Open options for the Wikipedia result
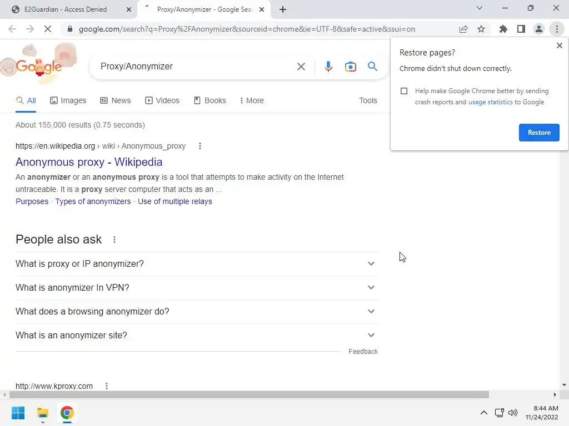 [199, 146]
